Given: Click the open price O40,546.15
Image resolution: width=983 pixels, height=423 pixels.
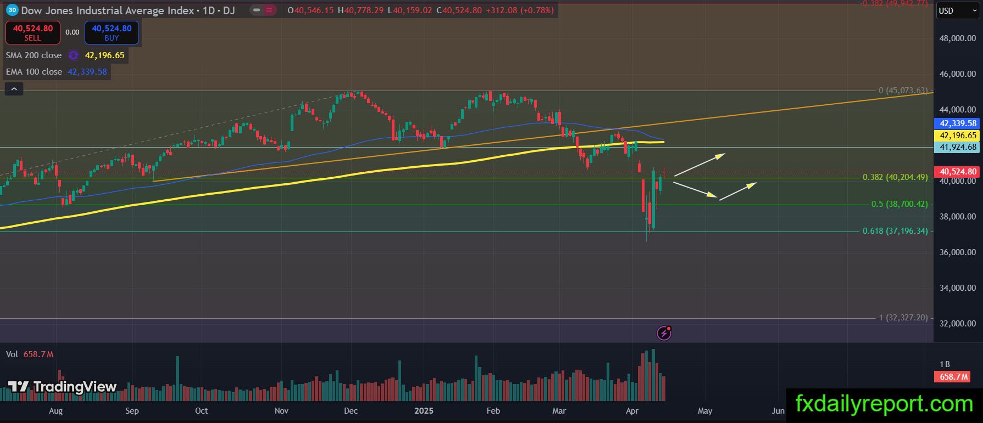Looking at the screenshot, I should click(310, 10).
